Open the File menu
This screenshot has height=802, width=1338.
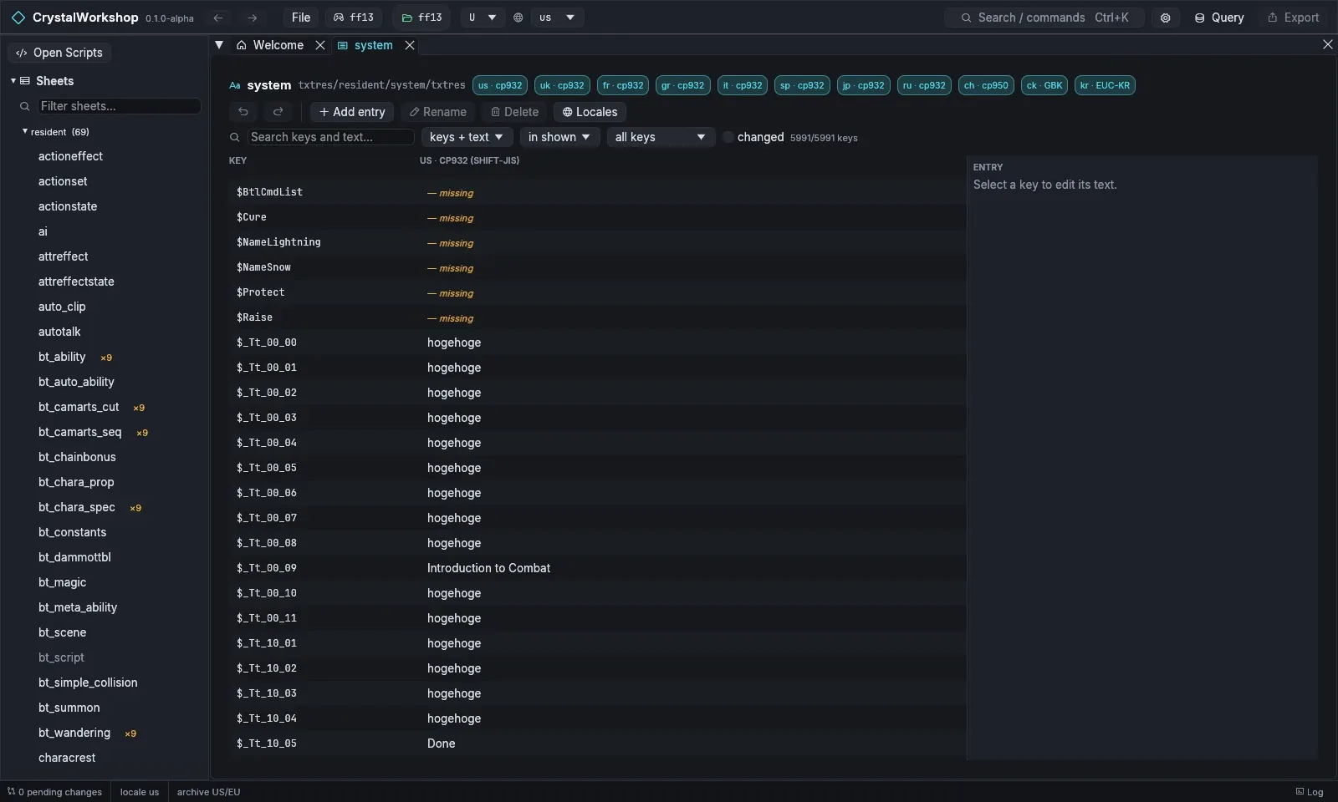301,18
